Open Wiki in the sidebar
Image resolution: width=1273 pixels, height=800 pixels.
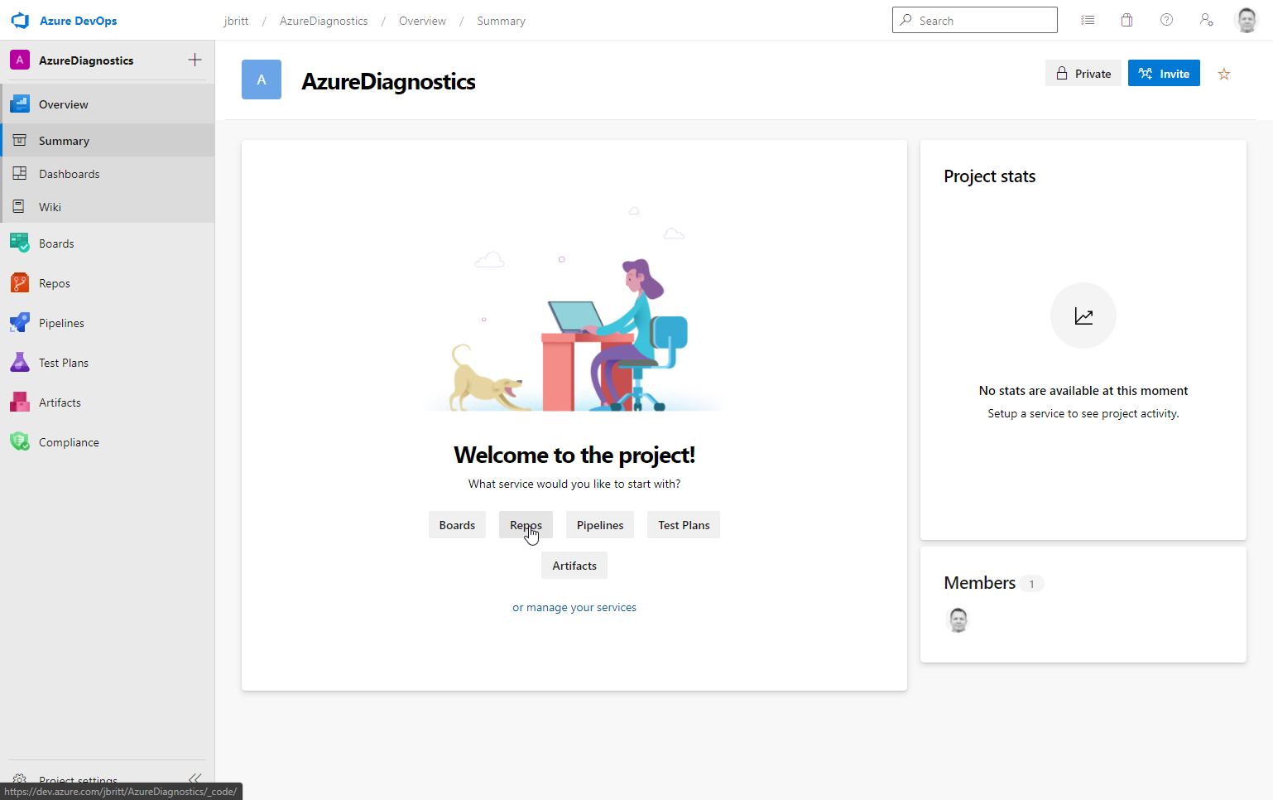pos(108,207)
